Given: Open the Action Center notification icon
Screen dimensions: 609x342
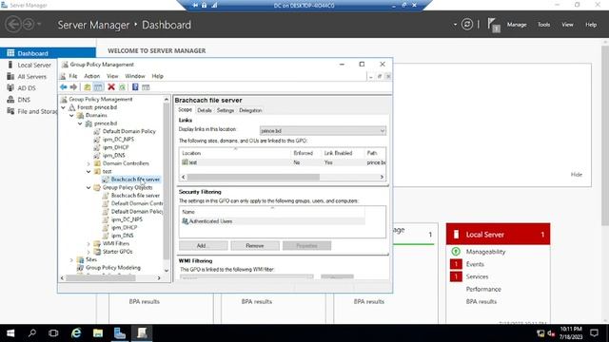Looking at the screenshot, I should point(594,333).
